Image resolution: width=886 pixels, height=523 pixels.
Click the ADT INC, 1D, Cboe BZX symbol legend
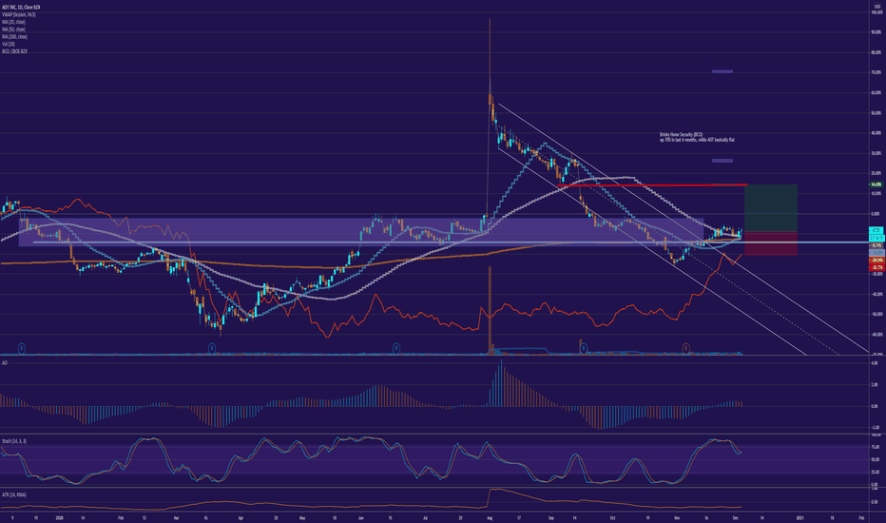(x=21, y=8)
